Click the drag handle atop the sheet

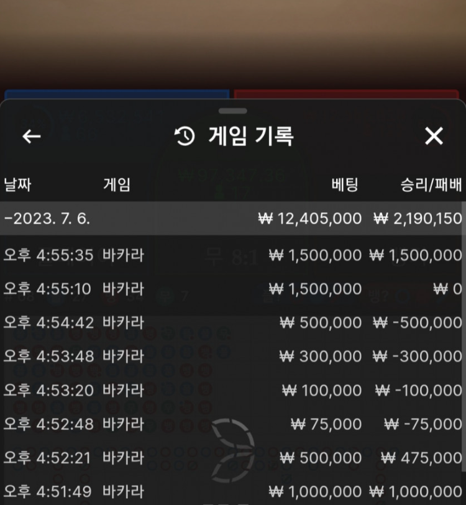233,111
